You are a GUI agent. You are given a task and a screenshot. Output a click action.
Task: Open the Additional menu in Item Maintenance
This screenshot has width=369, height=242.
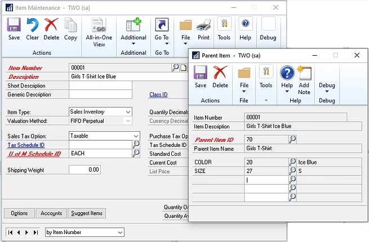click(x=134, y=30)
